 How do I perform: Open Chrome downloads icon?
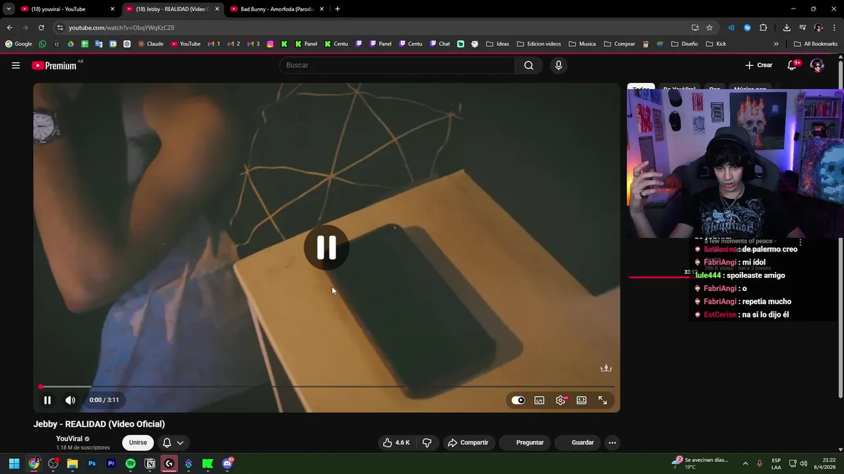pyautogui.click(x=787, y=28)
